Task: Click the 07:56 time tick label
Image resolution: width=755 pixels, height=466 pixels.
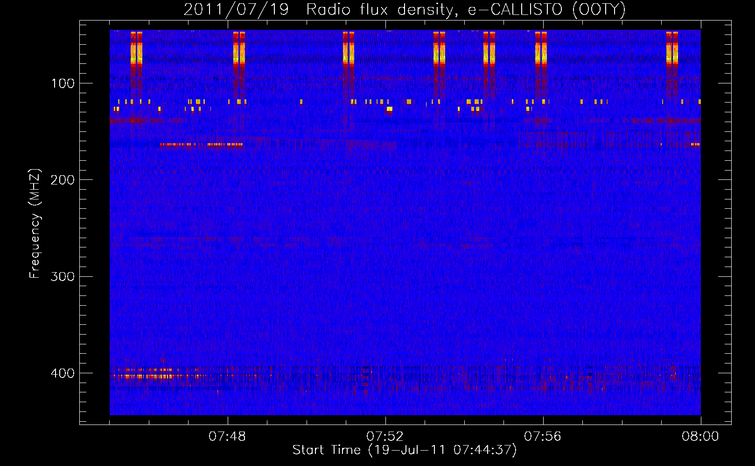Action: click(543, 437)
